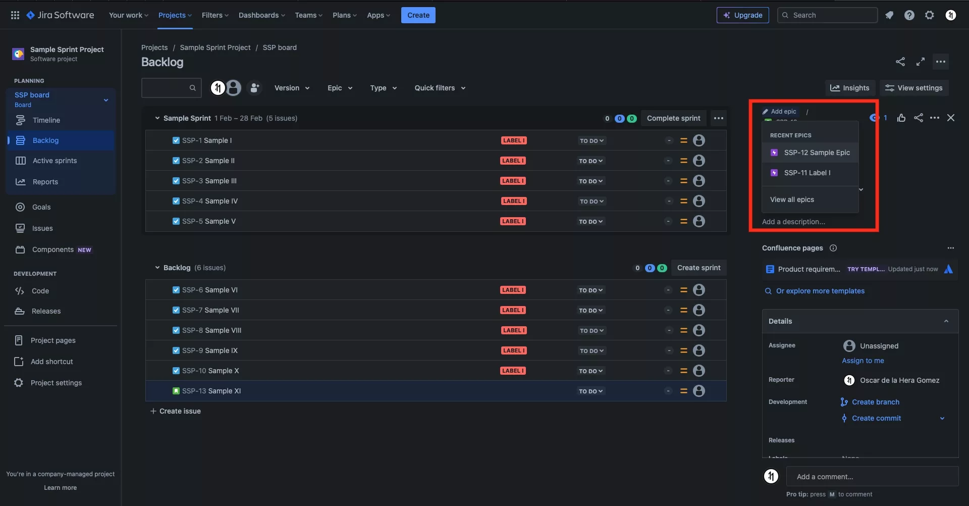Click the Insights button
Screen dimensions: 969x506
point(850,88)
